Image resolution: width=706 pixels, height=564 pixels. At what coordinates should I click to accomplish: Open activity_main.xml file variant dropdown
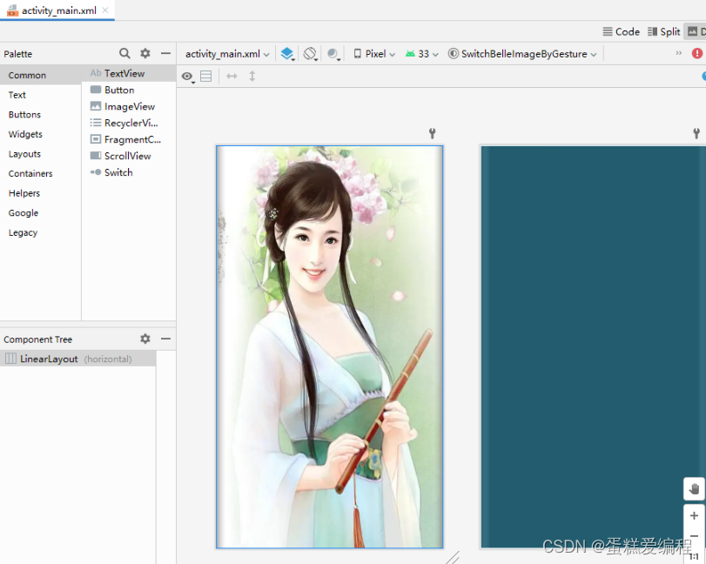[x=227, y=54]
